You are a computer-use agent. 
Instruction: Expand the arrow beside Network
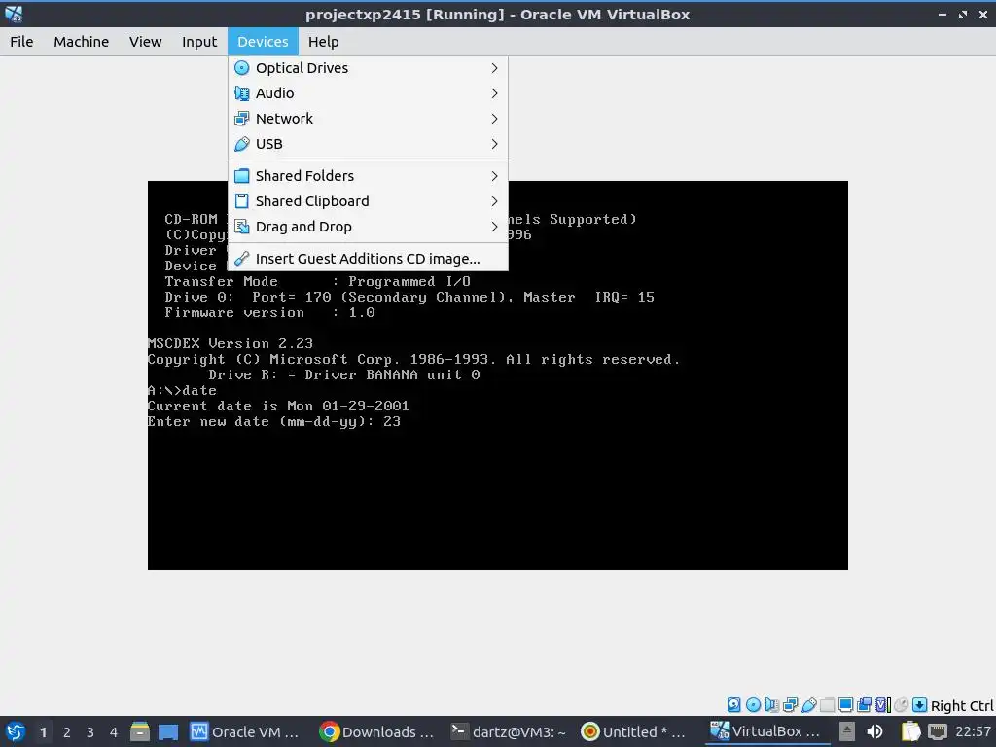[x=494, y=119]
